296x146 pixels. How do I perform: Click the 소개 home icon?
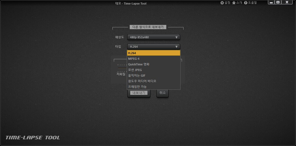click(x=234, y=3)
